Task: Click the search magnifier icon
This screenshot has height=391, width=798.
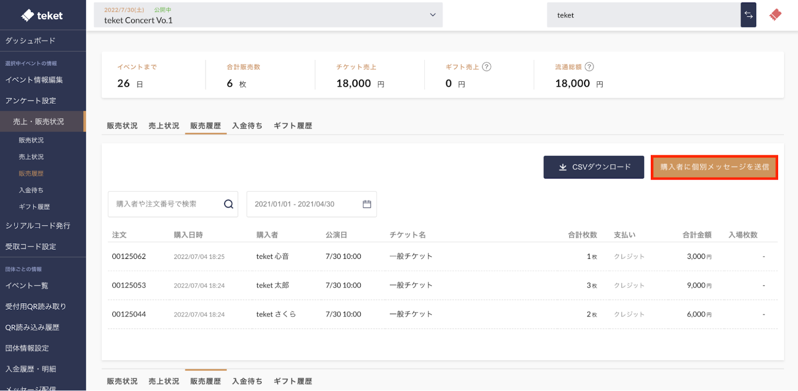Action: (x=228, y=204)
